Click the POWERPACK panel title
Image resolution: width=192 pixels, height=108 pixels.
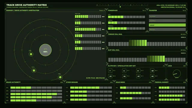(x=113, y=10)
